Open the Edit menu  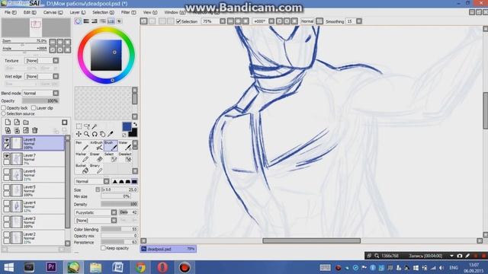click(30, 12)
